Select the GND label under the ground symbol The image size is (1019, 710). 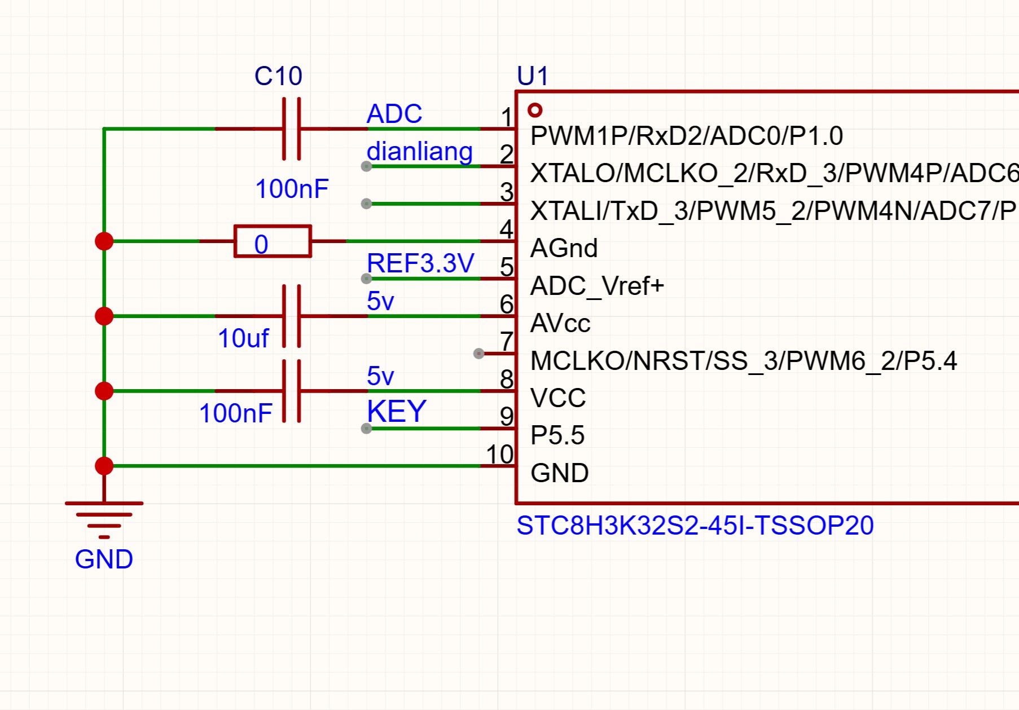[x=104, y=559]
